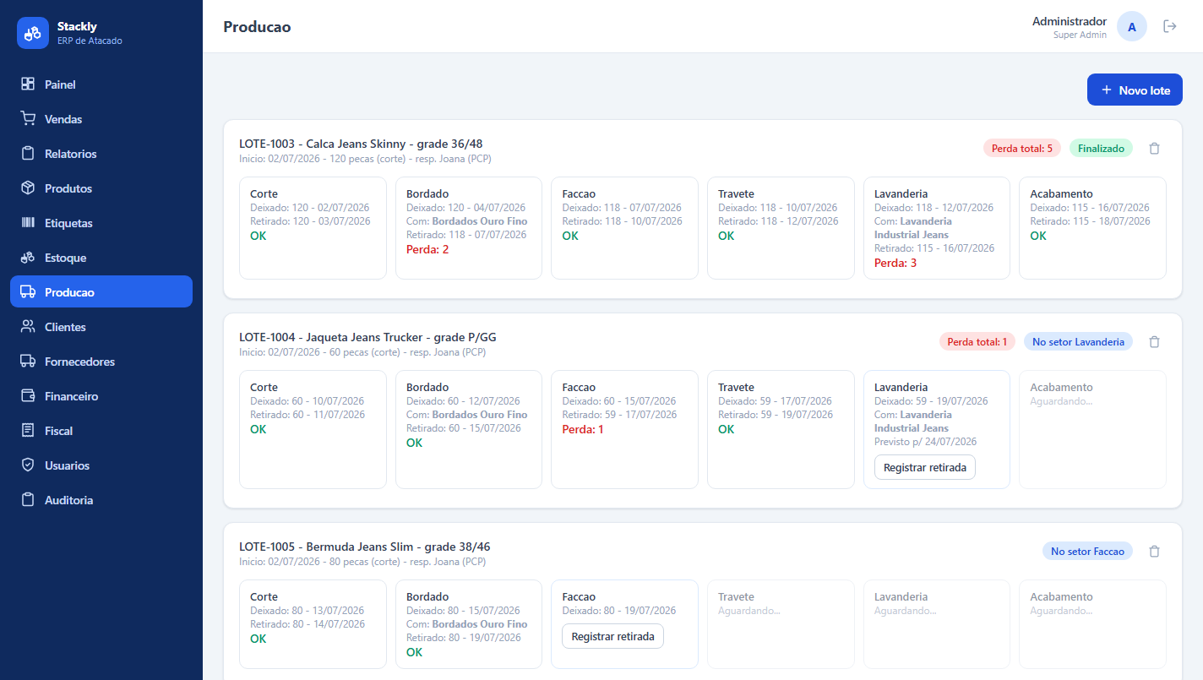
Task: Click the user avatar with letter A
Action: click(x=1132, y=27)
